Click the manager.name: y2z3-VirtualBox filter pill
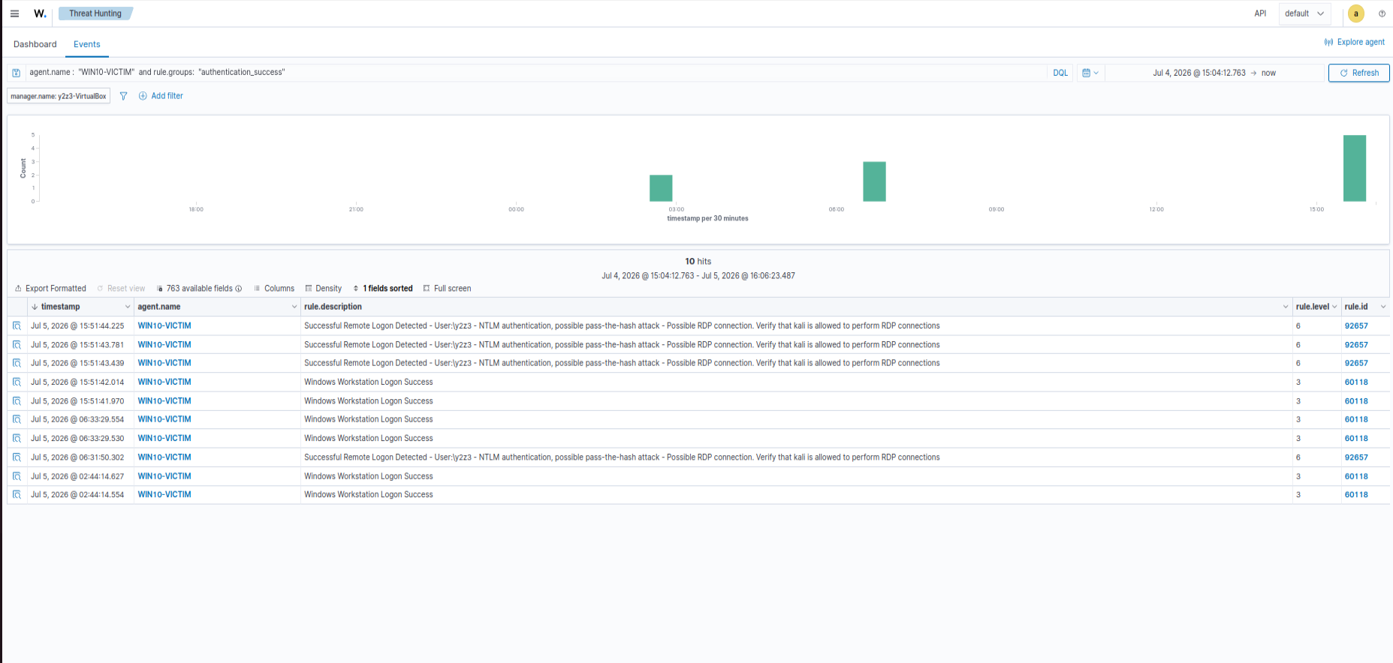Viewport: 1393px width, 663px height. (x=59, y=96)
